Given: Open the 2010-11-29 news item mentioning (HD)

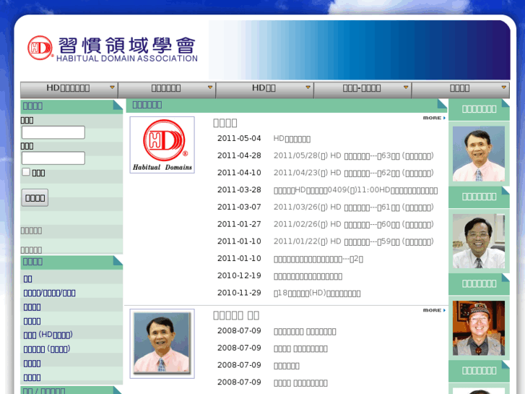Looking at the screenshot, I should (317, 294).
